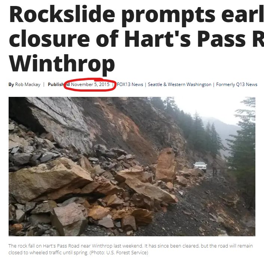
Task: Click the person standing beside the truck
Action: coord(214,168)
